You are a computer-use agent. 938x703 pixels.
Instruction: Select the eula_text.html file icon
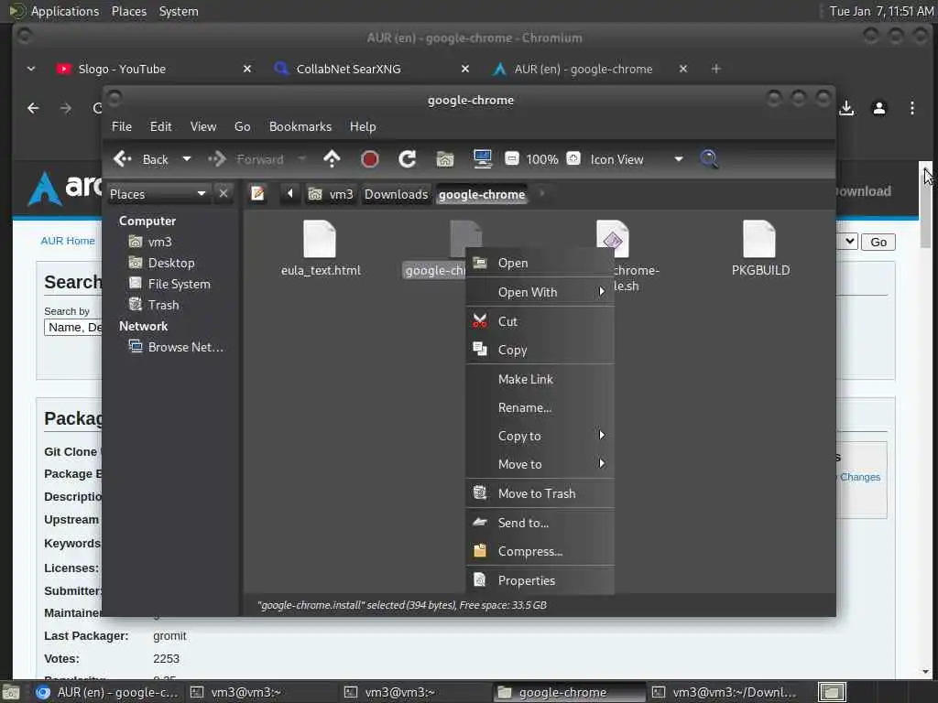[320, 239]
